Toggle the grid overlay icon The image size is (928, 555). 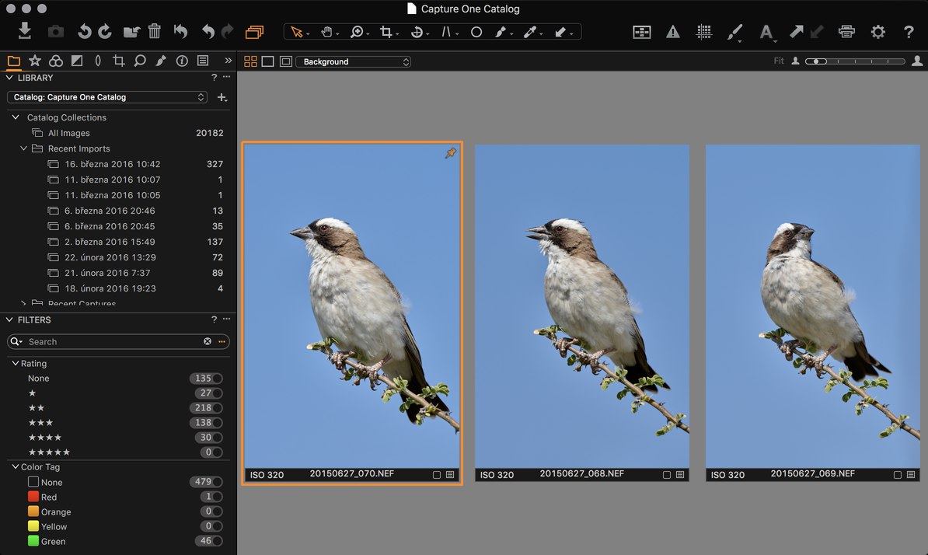703,32
